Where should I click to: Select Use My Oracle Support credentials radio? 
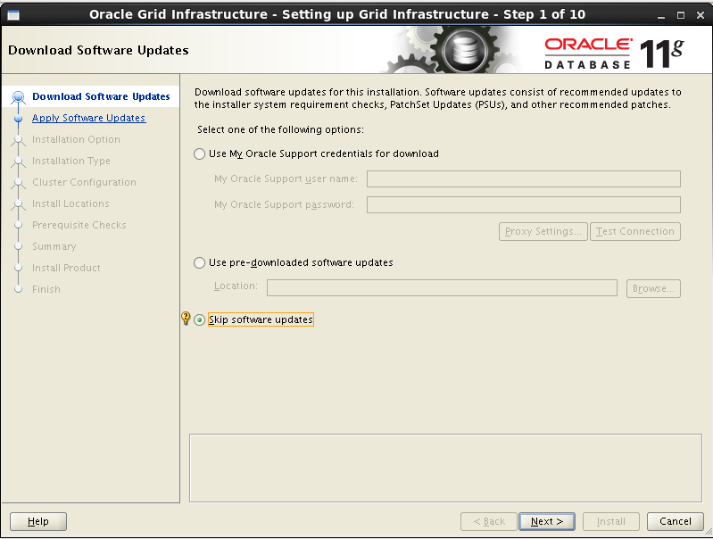pyautogui.click(x=199, y=153)
